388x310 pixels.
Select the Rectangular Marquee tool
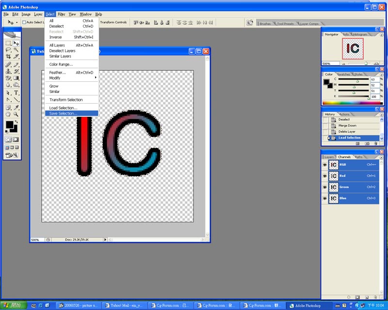(x=8, y=43)
